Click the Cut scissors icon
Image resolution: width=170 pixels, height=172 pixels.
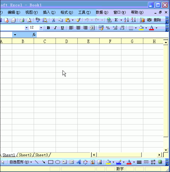(53, 20)
